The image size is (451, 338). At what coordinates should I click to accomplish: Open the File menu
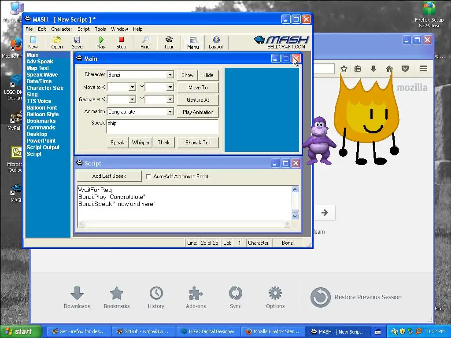29,29
